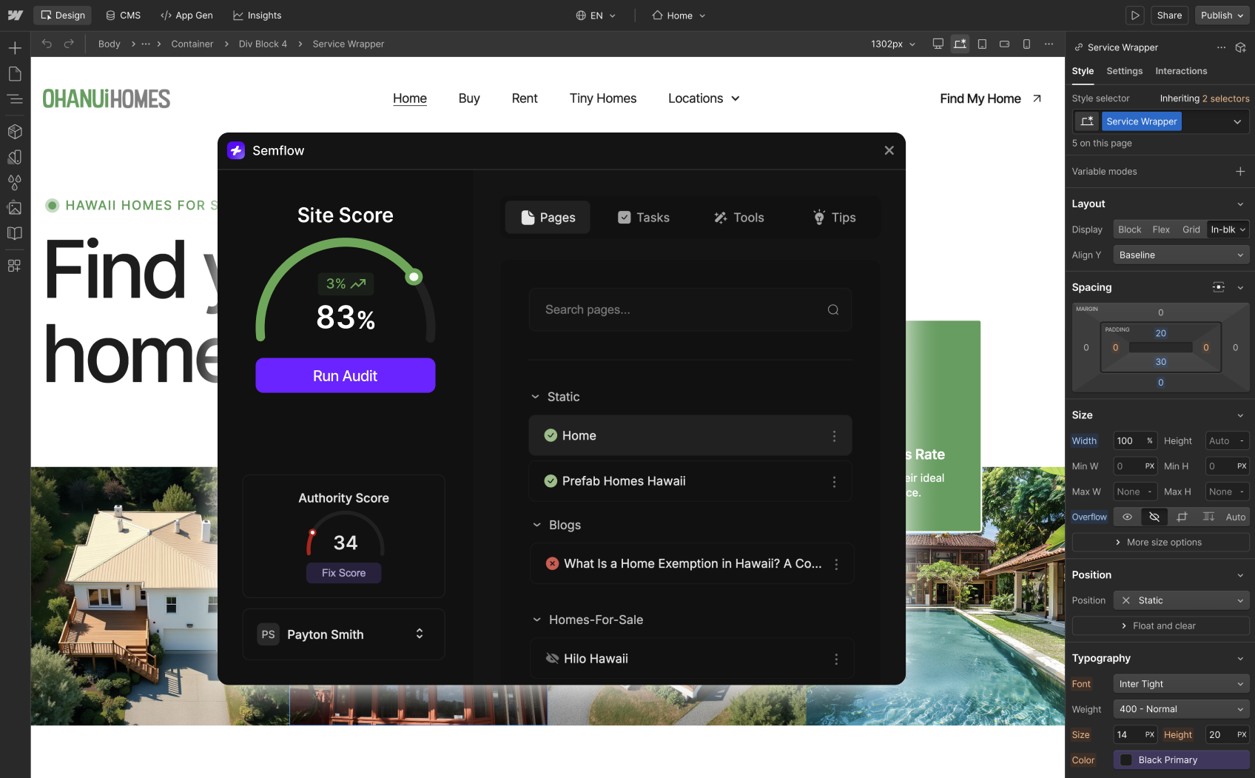Open the CMS menu in top bar
The width and height of the screenshot is (1255, 778).
pos(123,16)
